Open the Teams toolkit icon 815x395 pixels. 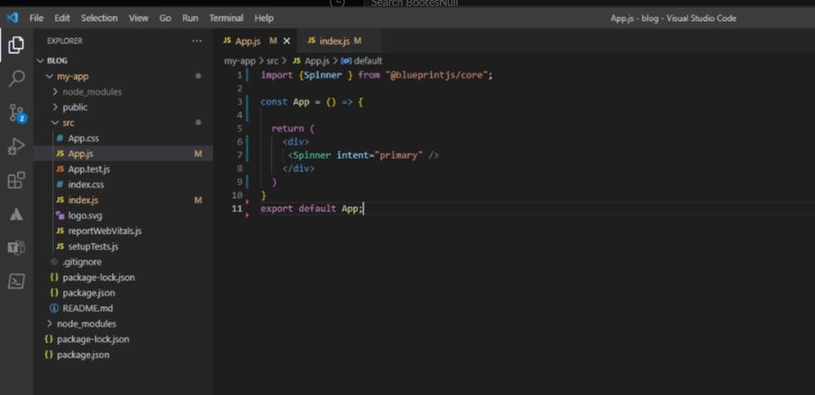click(16, 248)
